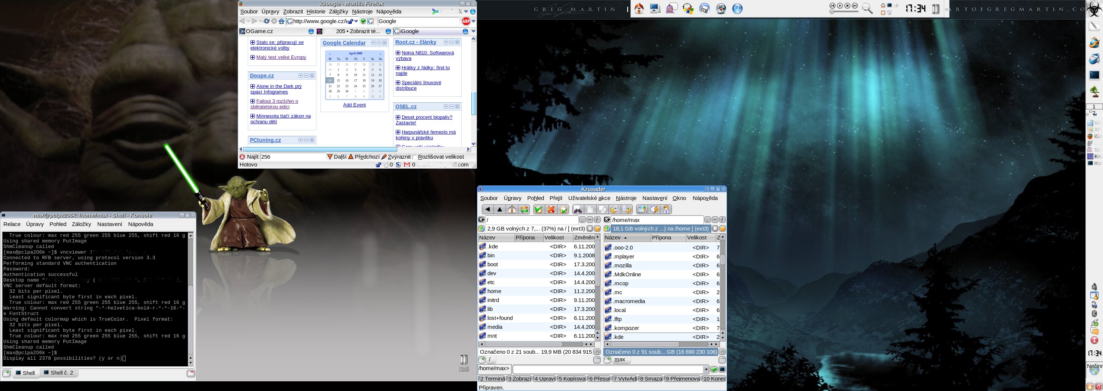Switch to 'Shell č. 2' Konsole tab

[x=59, y=373]
